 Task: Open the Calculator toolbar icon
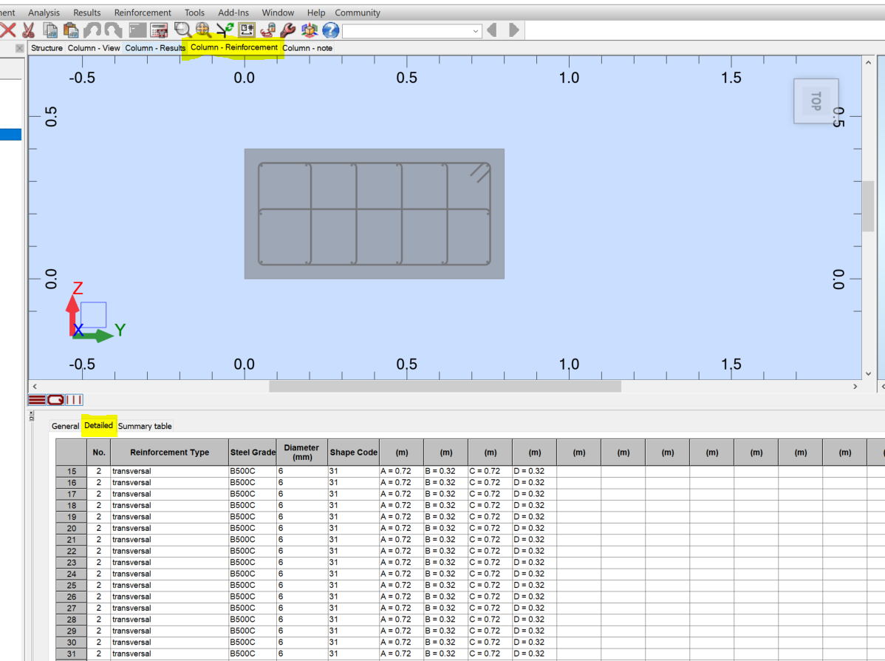158,30
